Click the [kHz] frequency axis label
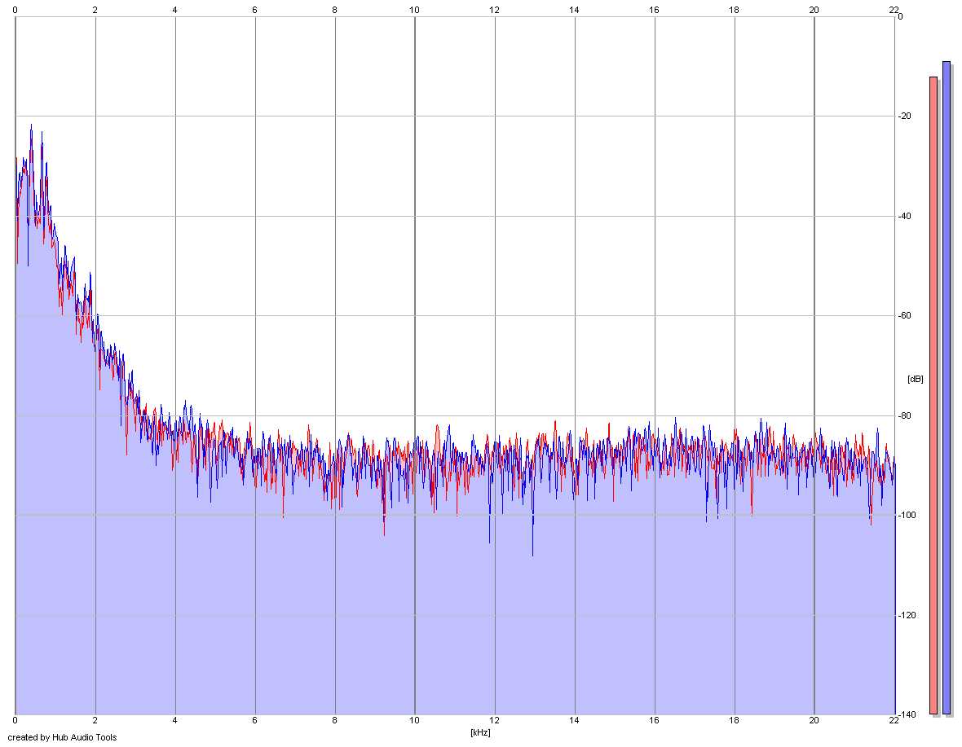 (x=480, y=732)
